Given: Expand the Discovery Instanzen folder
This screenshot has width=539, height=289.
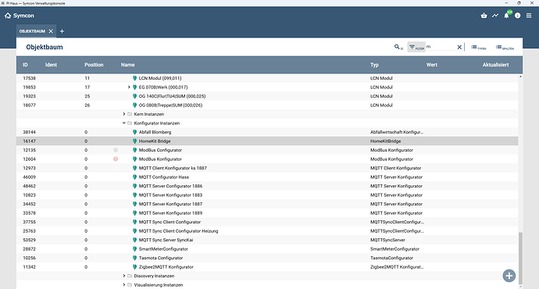Looking at the screenshot, I should 124,276.
